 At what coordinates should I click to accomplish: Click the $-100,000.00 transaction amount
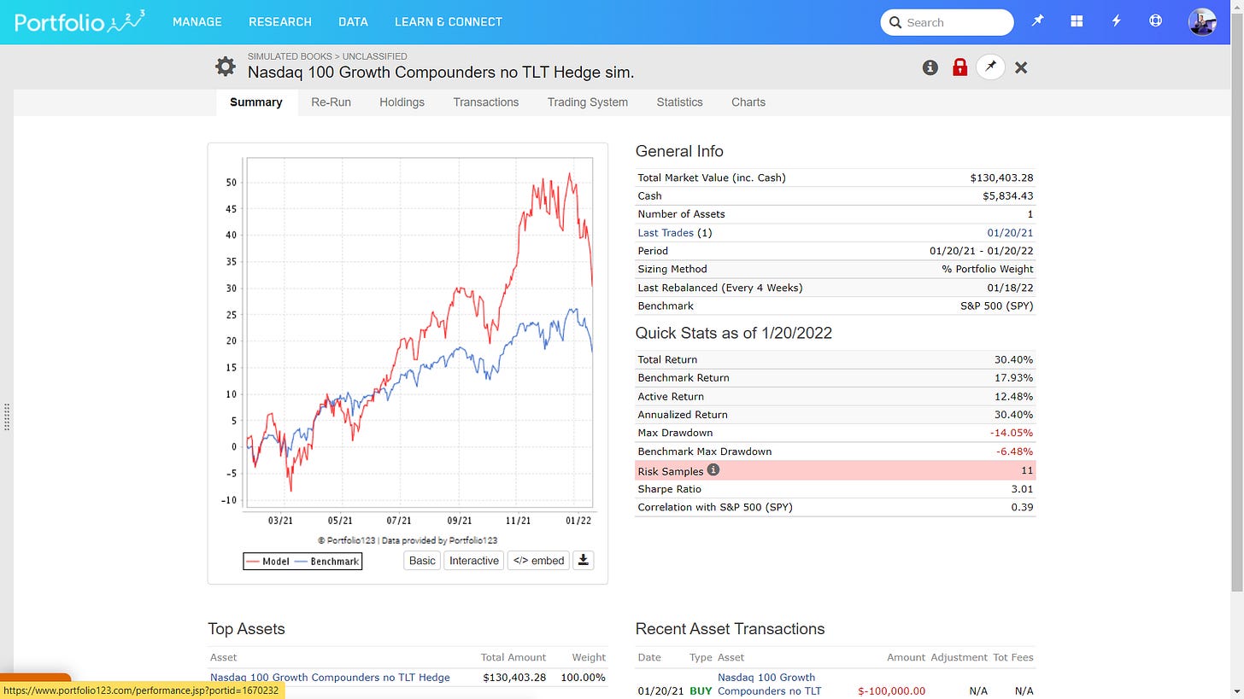892,690
